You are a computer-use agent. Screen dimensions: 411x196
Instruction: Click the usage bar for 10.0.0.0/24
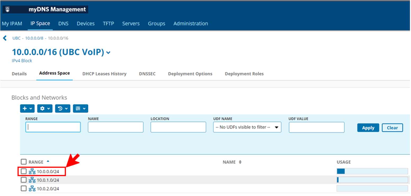click(372, 171)
